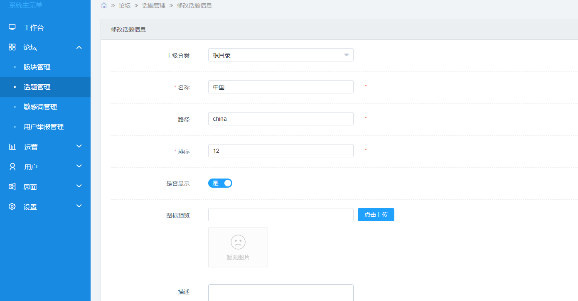
Task: Click the 设置 gear icon
Action: (12, 207)
